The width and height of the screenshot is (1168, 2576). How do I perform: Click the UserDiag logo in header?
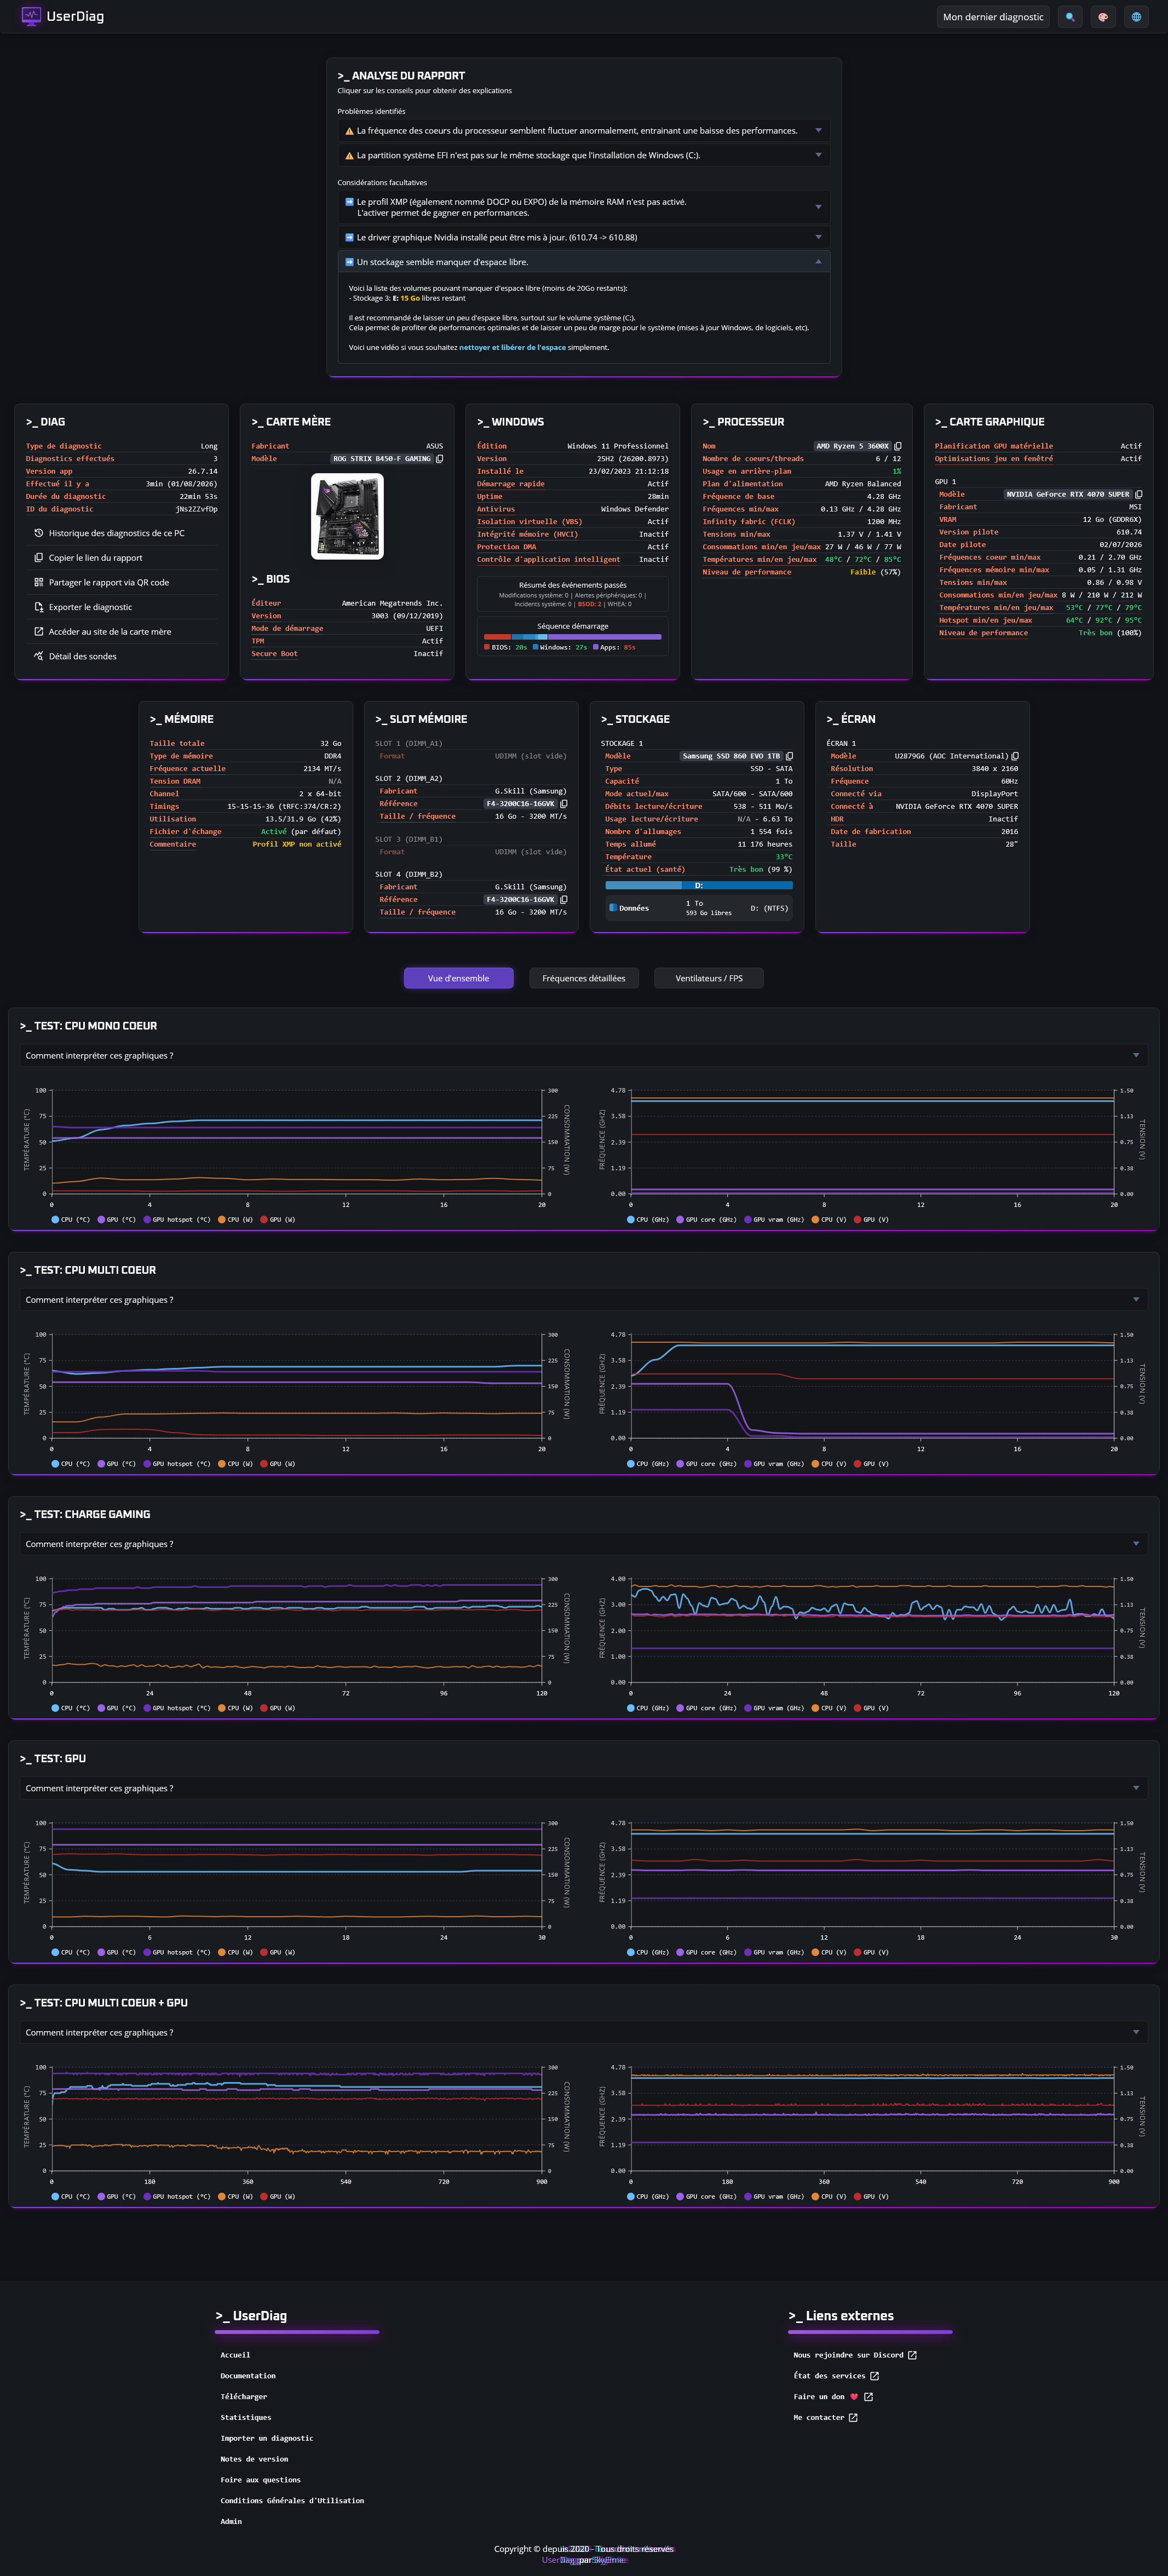pos(63,16)
